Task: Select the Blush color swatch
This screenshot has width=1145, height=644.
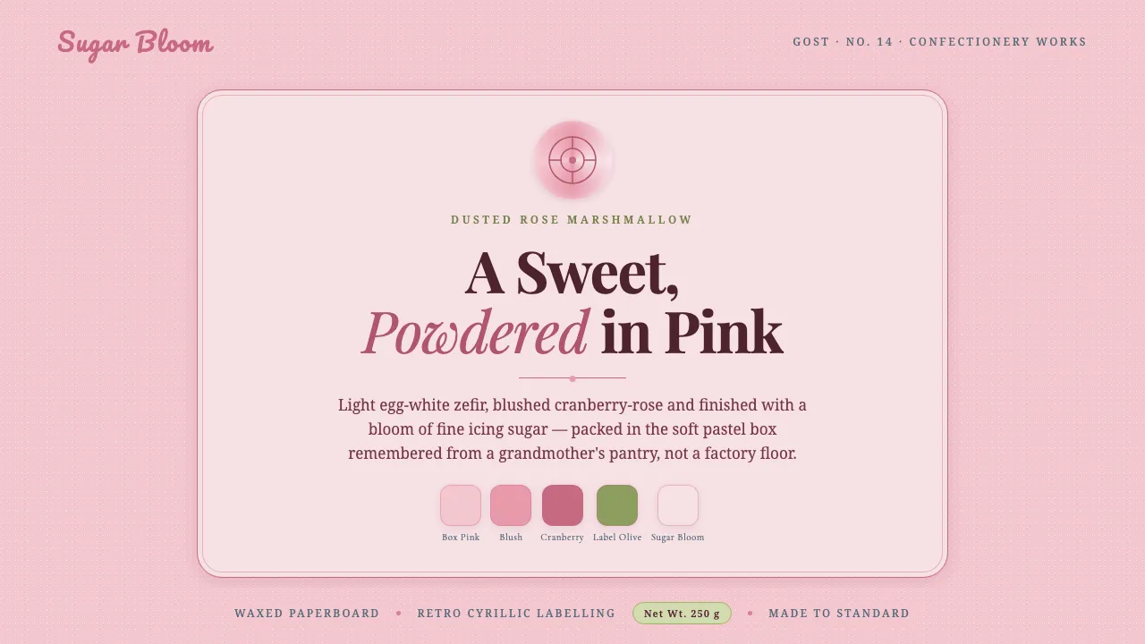Action: [511, 505]
